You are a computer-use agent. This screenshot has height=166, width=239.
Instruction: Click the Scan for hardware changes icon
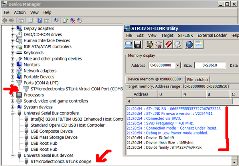[x=56, y=20]
